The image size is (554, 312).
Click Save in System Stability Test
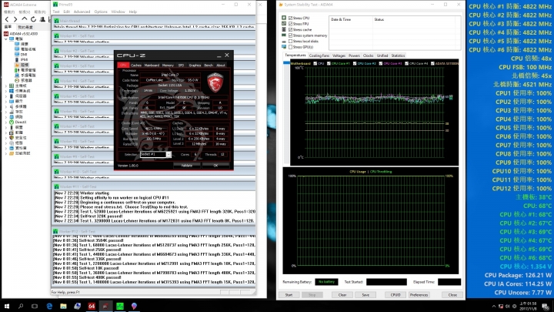[x=365, y=294]
